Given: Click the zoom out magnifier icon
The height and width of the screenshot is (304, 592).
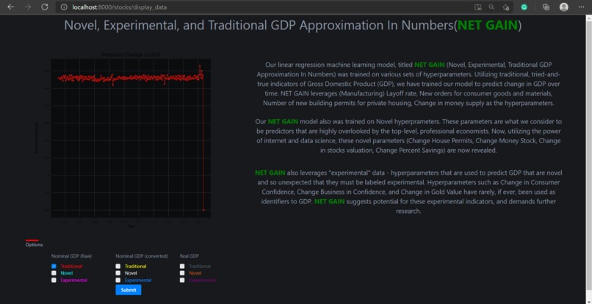Looking at the screenshot, I should click(x=491, y=7).
